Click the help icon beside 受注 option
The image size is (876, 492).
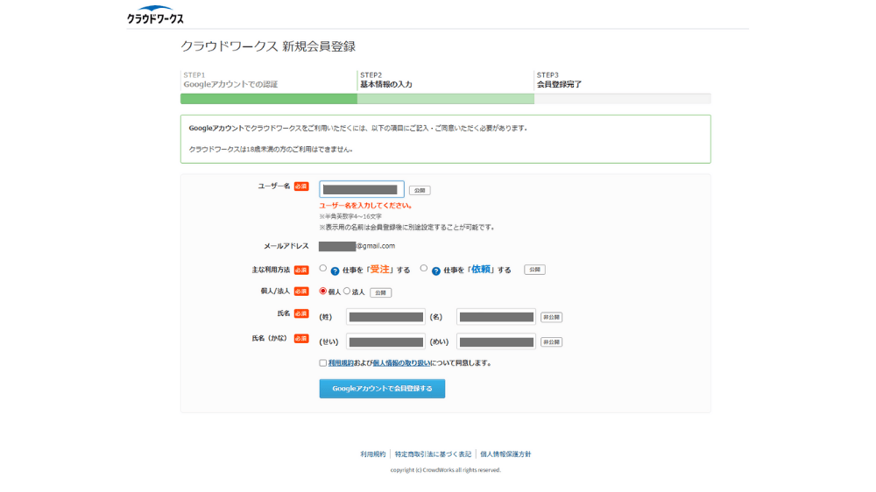335,271
